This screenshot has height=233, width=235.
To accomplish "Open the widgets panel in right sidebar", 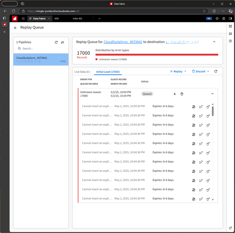I will (x=230, y=26).
